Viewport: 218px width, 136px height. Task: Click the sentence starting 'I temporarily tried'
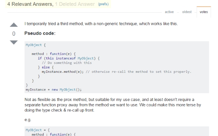click(101, 24)
